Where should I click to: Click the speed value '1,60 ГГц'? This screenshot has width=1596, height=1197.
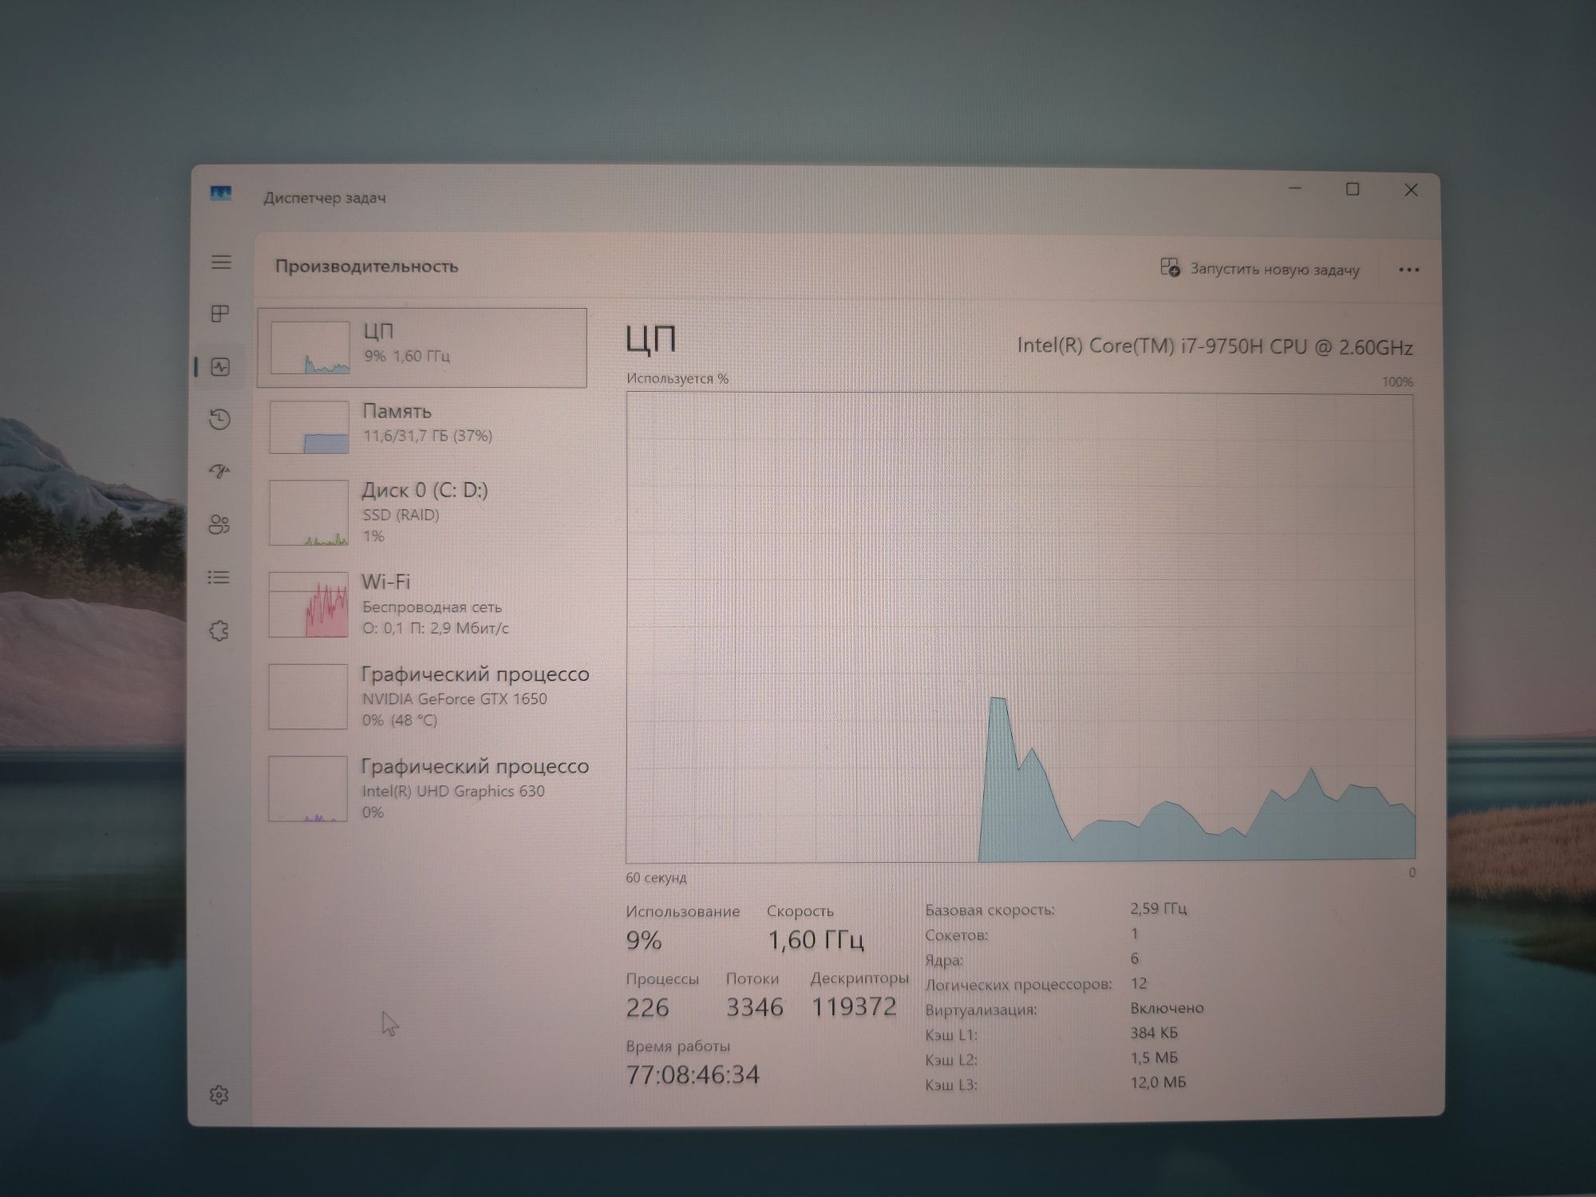pos(816,940)
